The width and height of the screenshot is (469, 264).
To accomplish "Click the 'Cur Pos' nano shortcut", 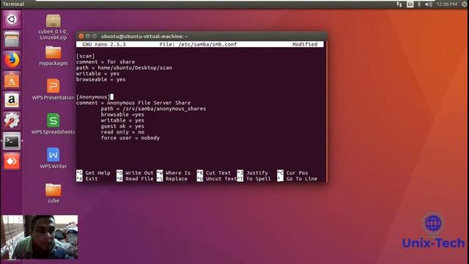I will (x=292, y=173).
